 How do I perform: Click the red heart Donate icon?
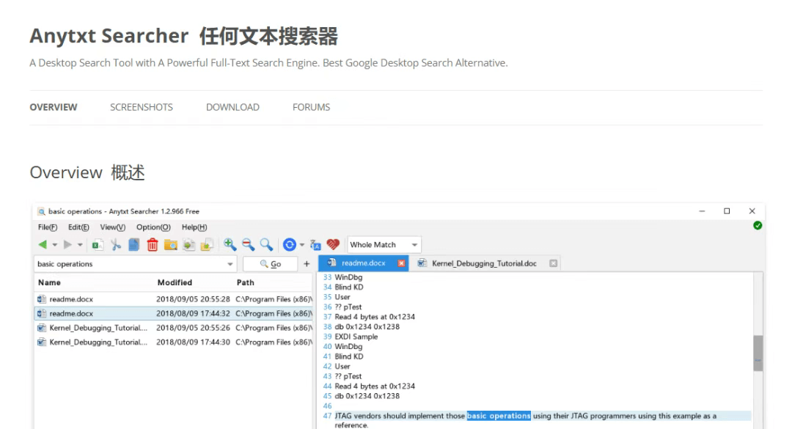pyautogui.click(x=333, y=244)
